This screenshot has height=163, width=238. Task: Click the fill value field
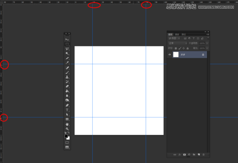pyautogui.click(x=202, y=48)
